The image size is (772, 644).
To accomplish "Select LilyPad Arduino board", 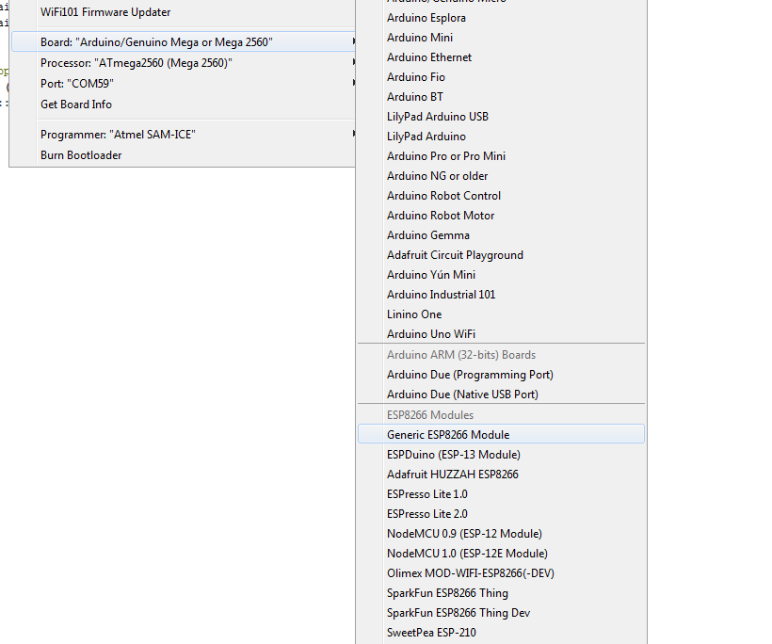I will (x=501, y=137).
